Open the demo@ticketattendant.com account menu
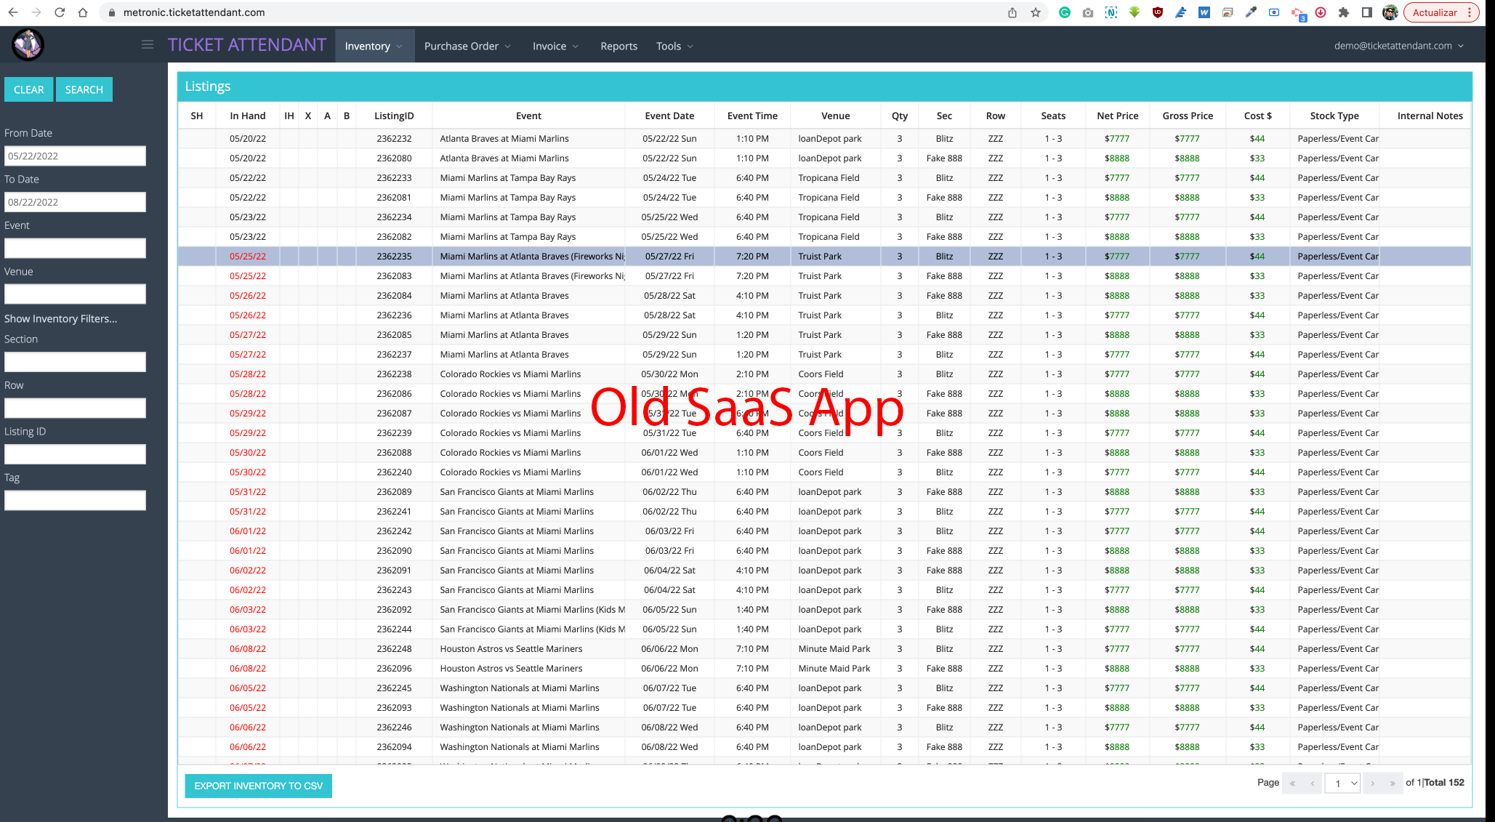Image resolution: width=1495 pixels, height=822 pixels. click(1398, 45)
